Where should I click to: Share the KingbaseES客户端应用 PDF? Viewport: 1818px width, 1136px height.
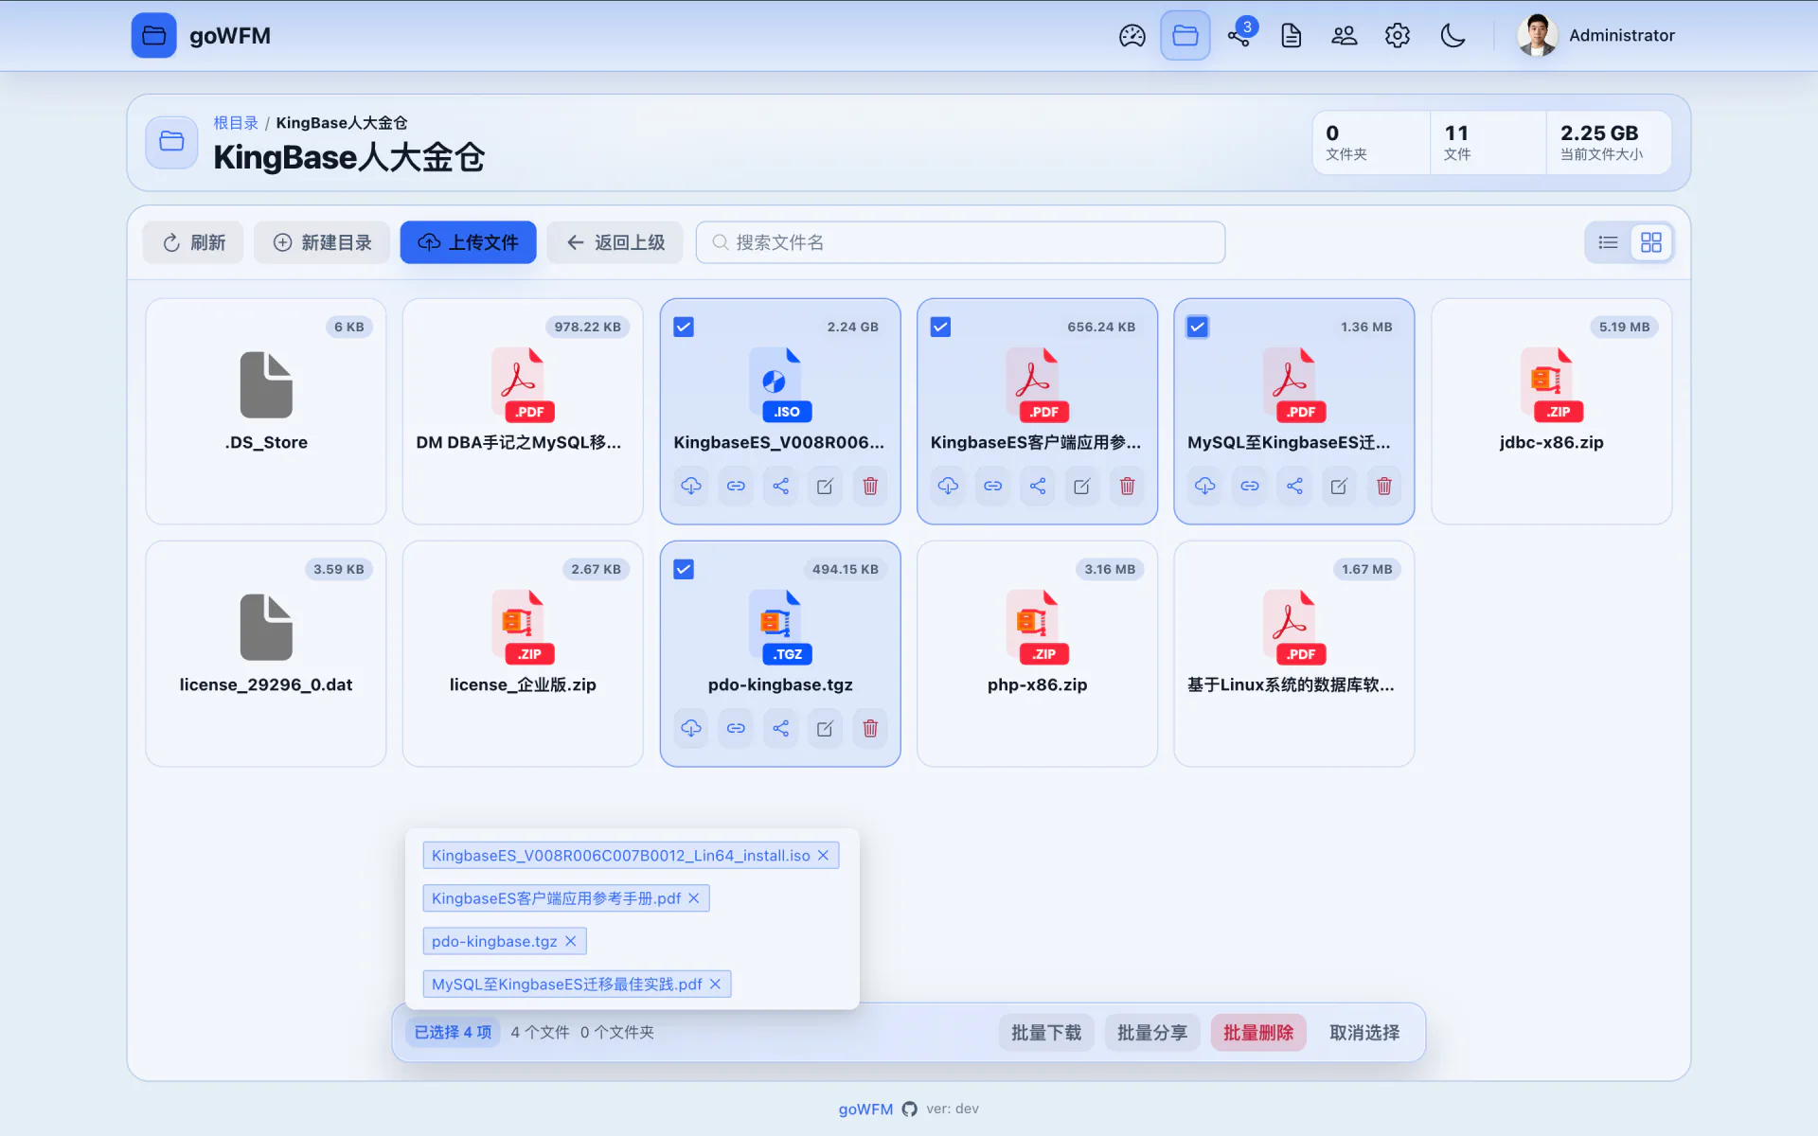point(1038,487)
